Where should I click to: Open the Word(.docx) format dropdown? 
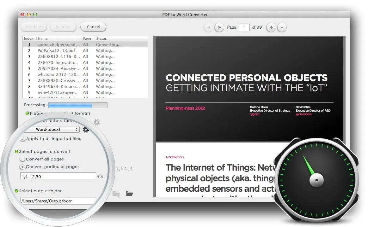coord(52,129)
